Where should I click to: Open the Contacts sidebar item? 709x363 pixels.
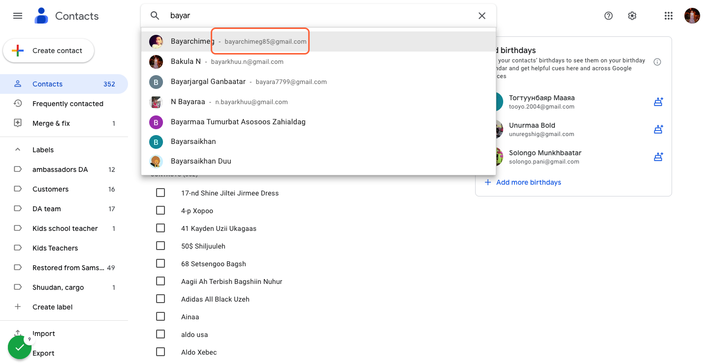[64, 84]
